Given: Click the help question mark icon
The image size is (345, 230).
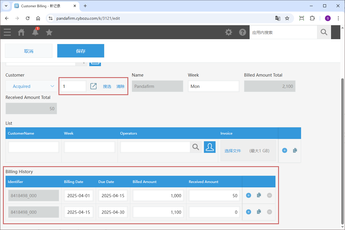Looking at the screenshot, I should (243, 32).
